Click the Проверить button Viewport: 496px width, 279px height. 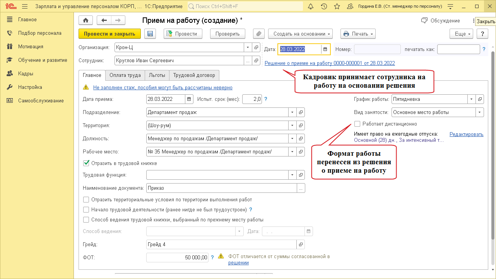[x=228, y=34]
